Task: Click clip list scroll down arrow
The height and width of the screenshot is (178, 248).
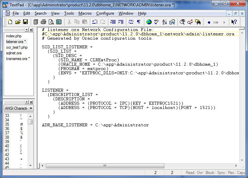Action: point(30,166)
